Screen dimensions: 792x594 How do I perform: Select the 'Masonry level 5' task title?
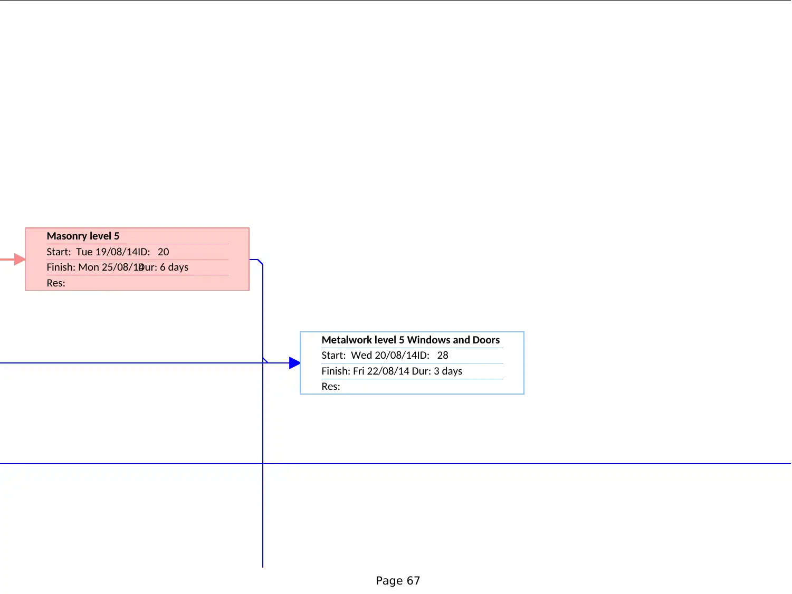[x=83, y=236]
